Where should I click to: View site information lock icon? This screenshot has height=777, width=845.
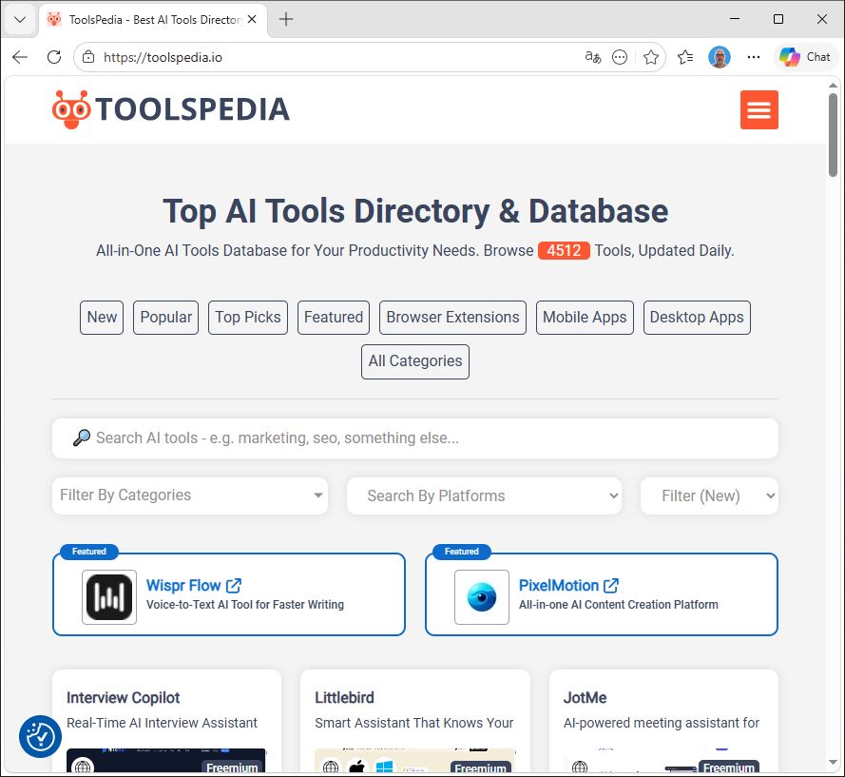pyautogui.click(x=88, y=57)
